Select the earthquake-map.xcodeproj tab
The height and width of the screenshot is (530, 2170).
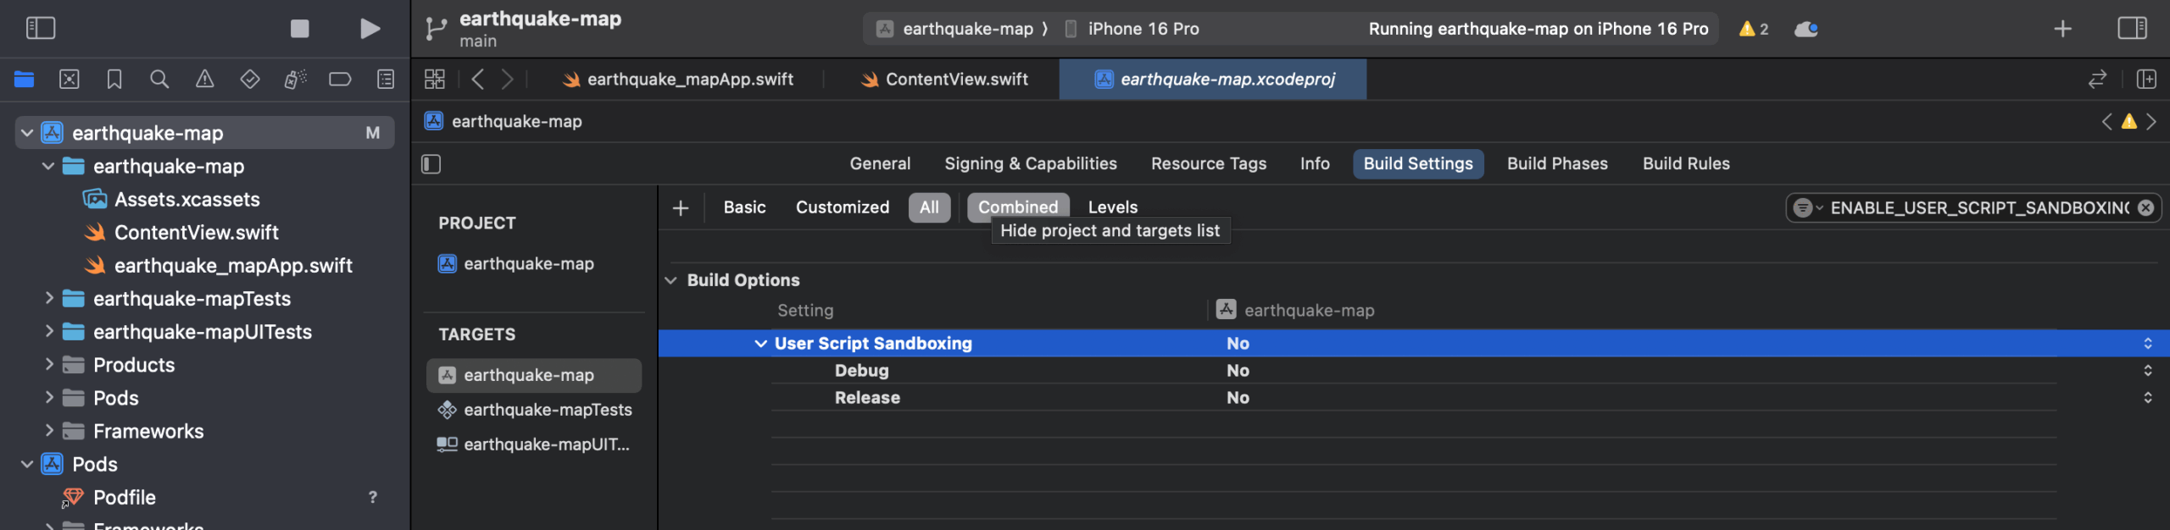point(1213,79)
